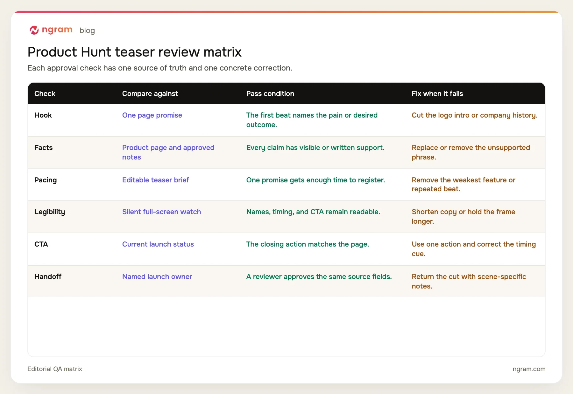Screen dimensions: 573x394
Task: Click the 'Fix when it fails' header
Action: click(437, 93)
